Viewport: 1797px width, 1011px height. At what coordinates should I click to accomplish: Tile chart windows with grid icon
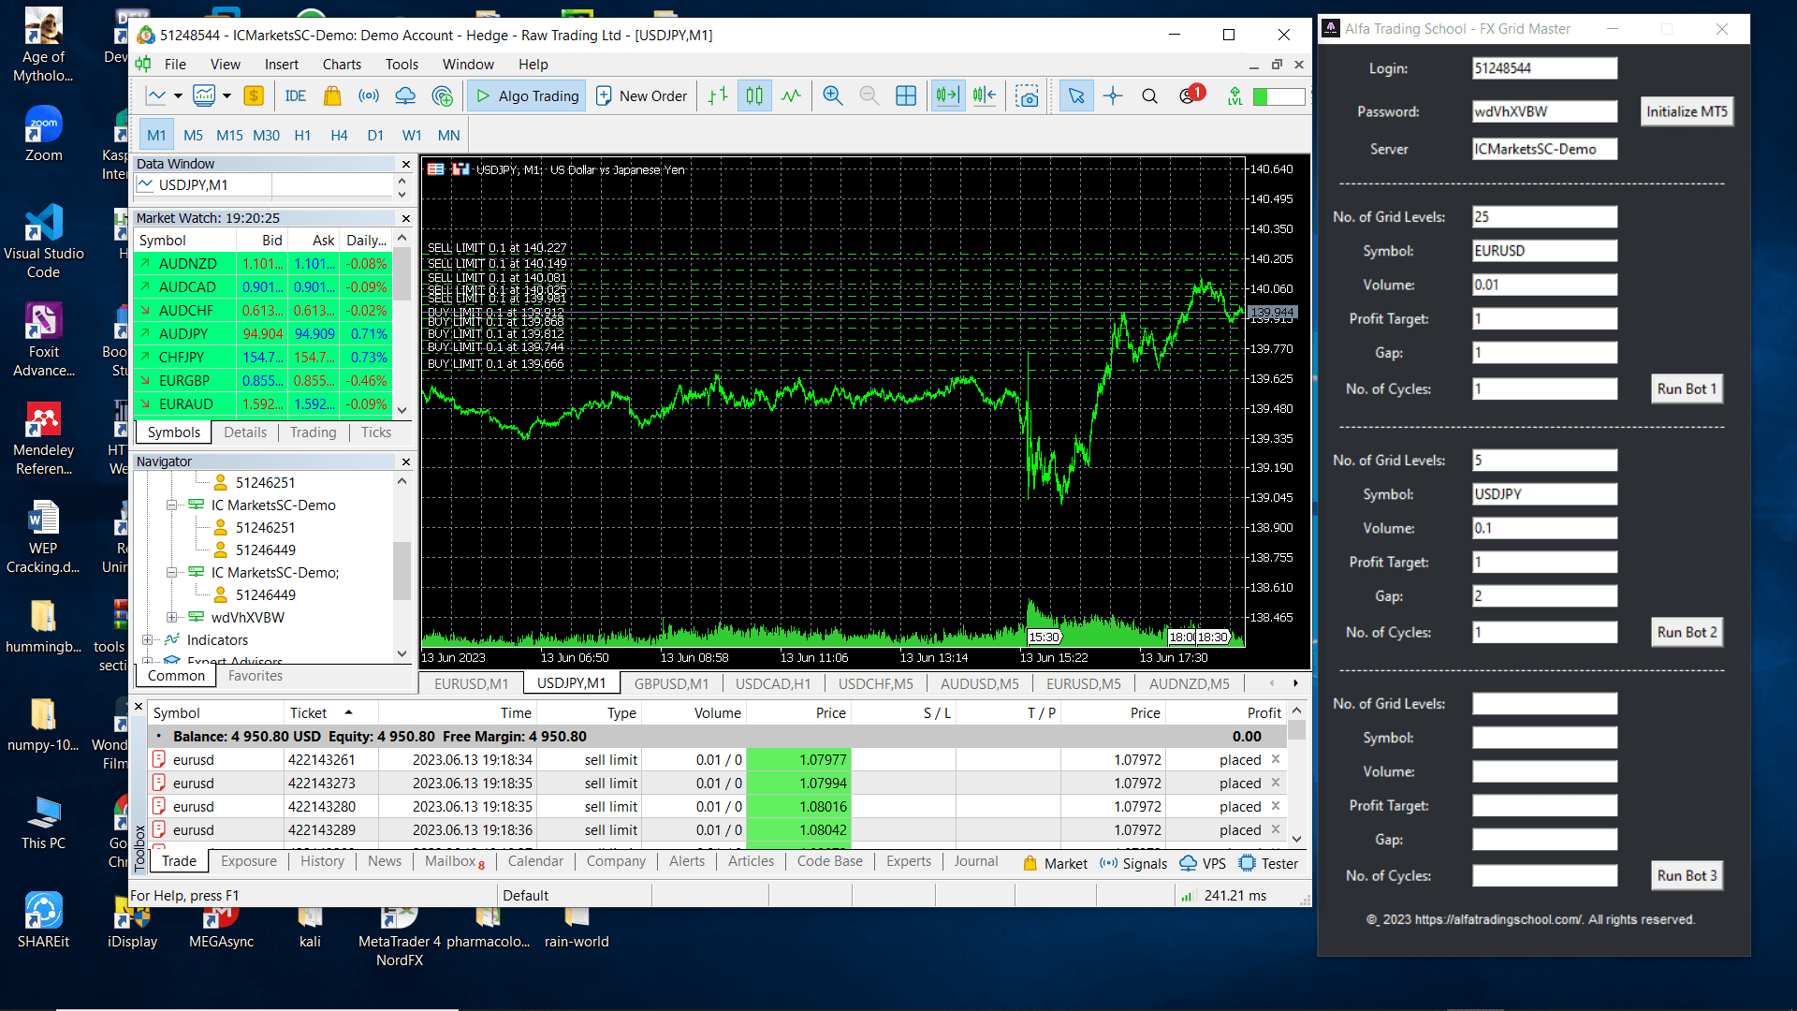[906, 95]
